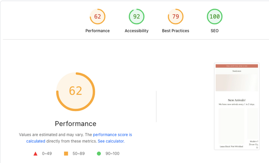Viewport: 269px width, 163px height.
Task: Click the top Performance gauge showing 62
Action: (x=98, y=16)
